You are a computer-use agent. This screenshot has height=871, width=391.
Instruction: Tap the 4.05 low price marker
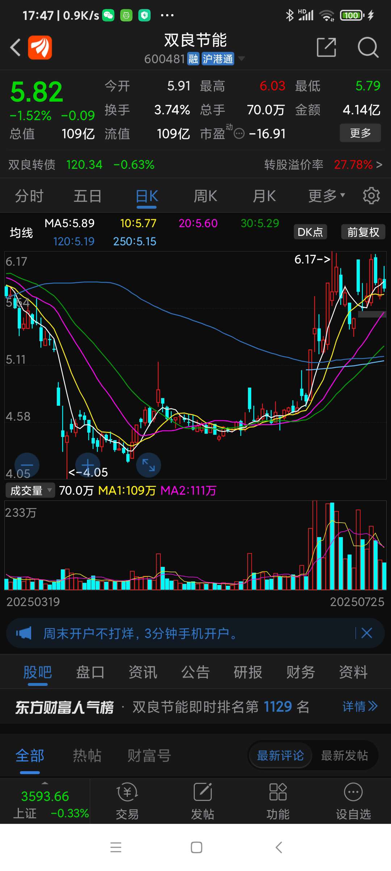88,472
